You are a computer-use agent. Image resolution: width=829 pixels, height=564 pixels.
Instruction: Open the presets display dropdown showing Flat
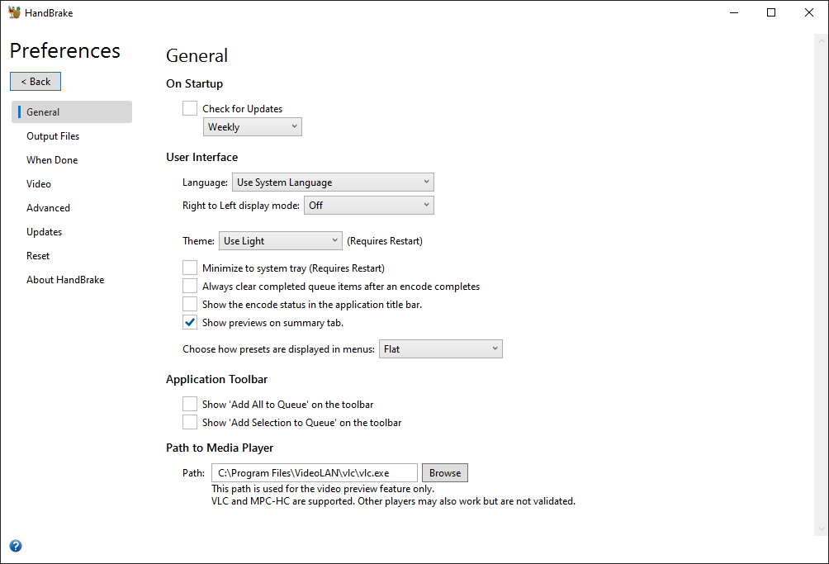[441, 348]
